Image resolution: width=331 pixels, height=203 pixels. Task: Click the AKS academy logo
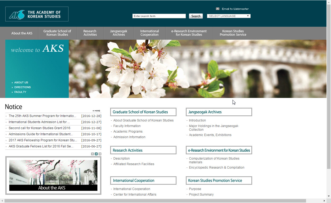coord(37,14)
